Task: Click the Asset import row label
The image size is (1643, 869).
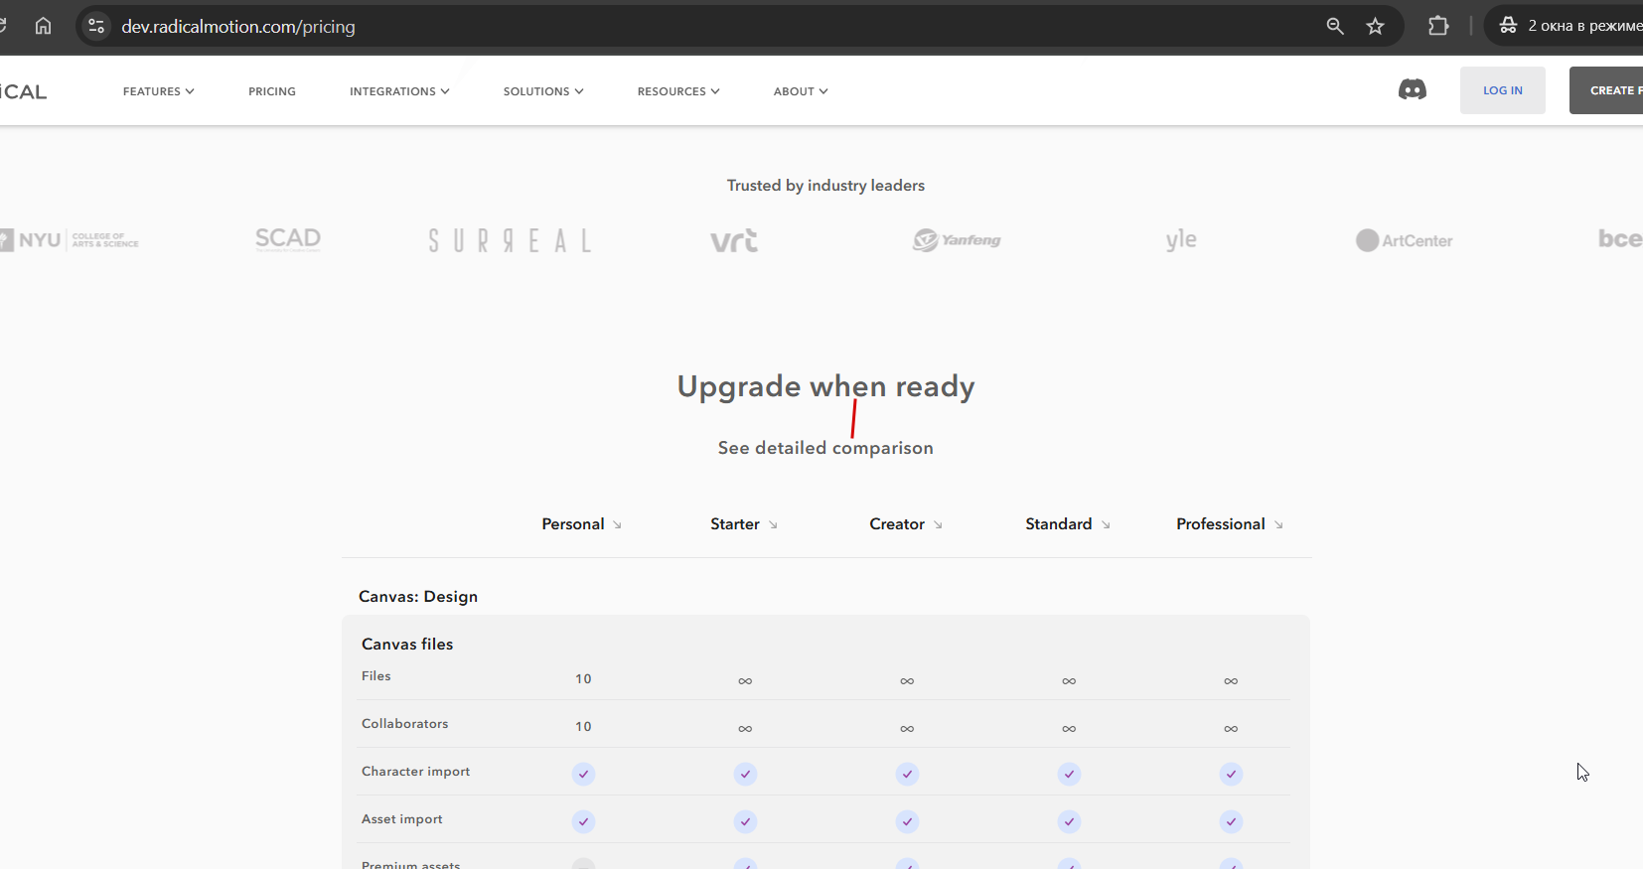Action: pos(401,819)
